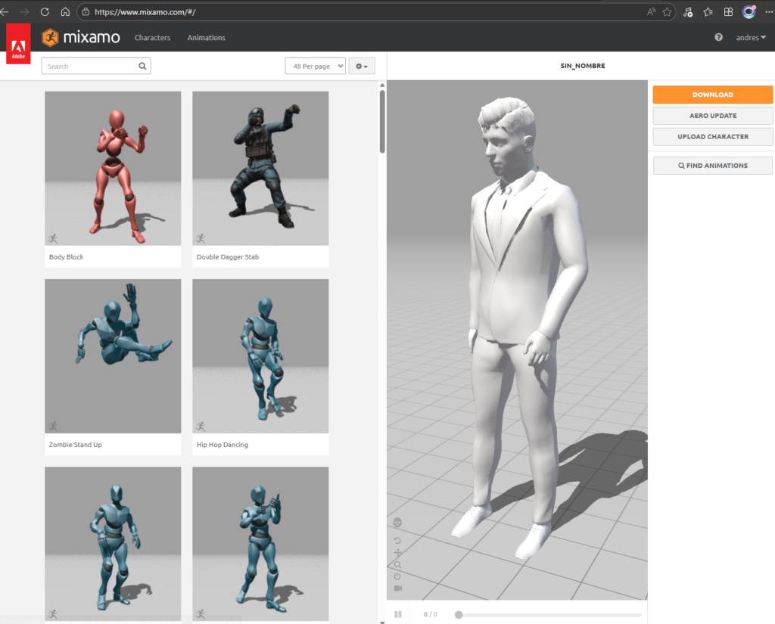
Task: Click the Find Animations button
Action: (x=713, y=166)
